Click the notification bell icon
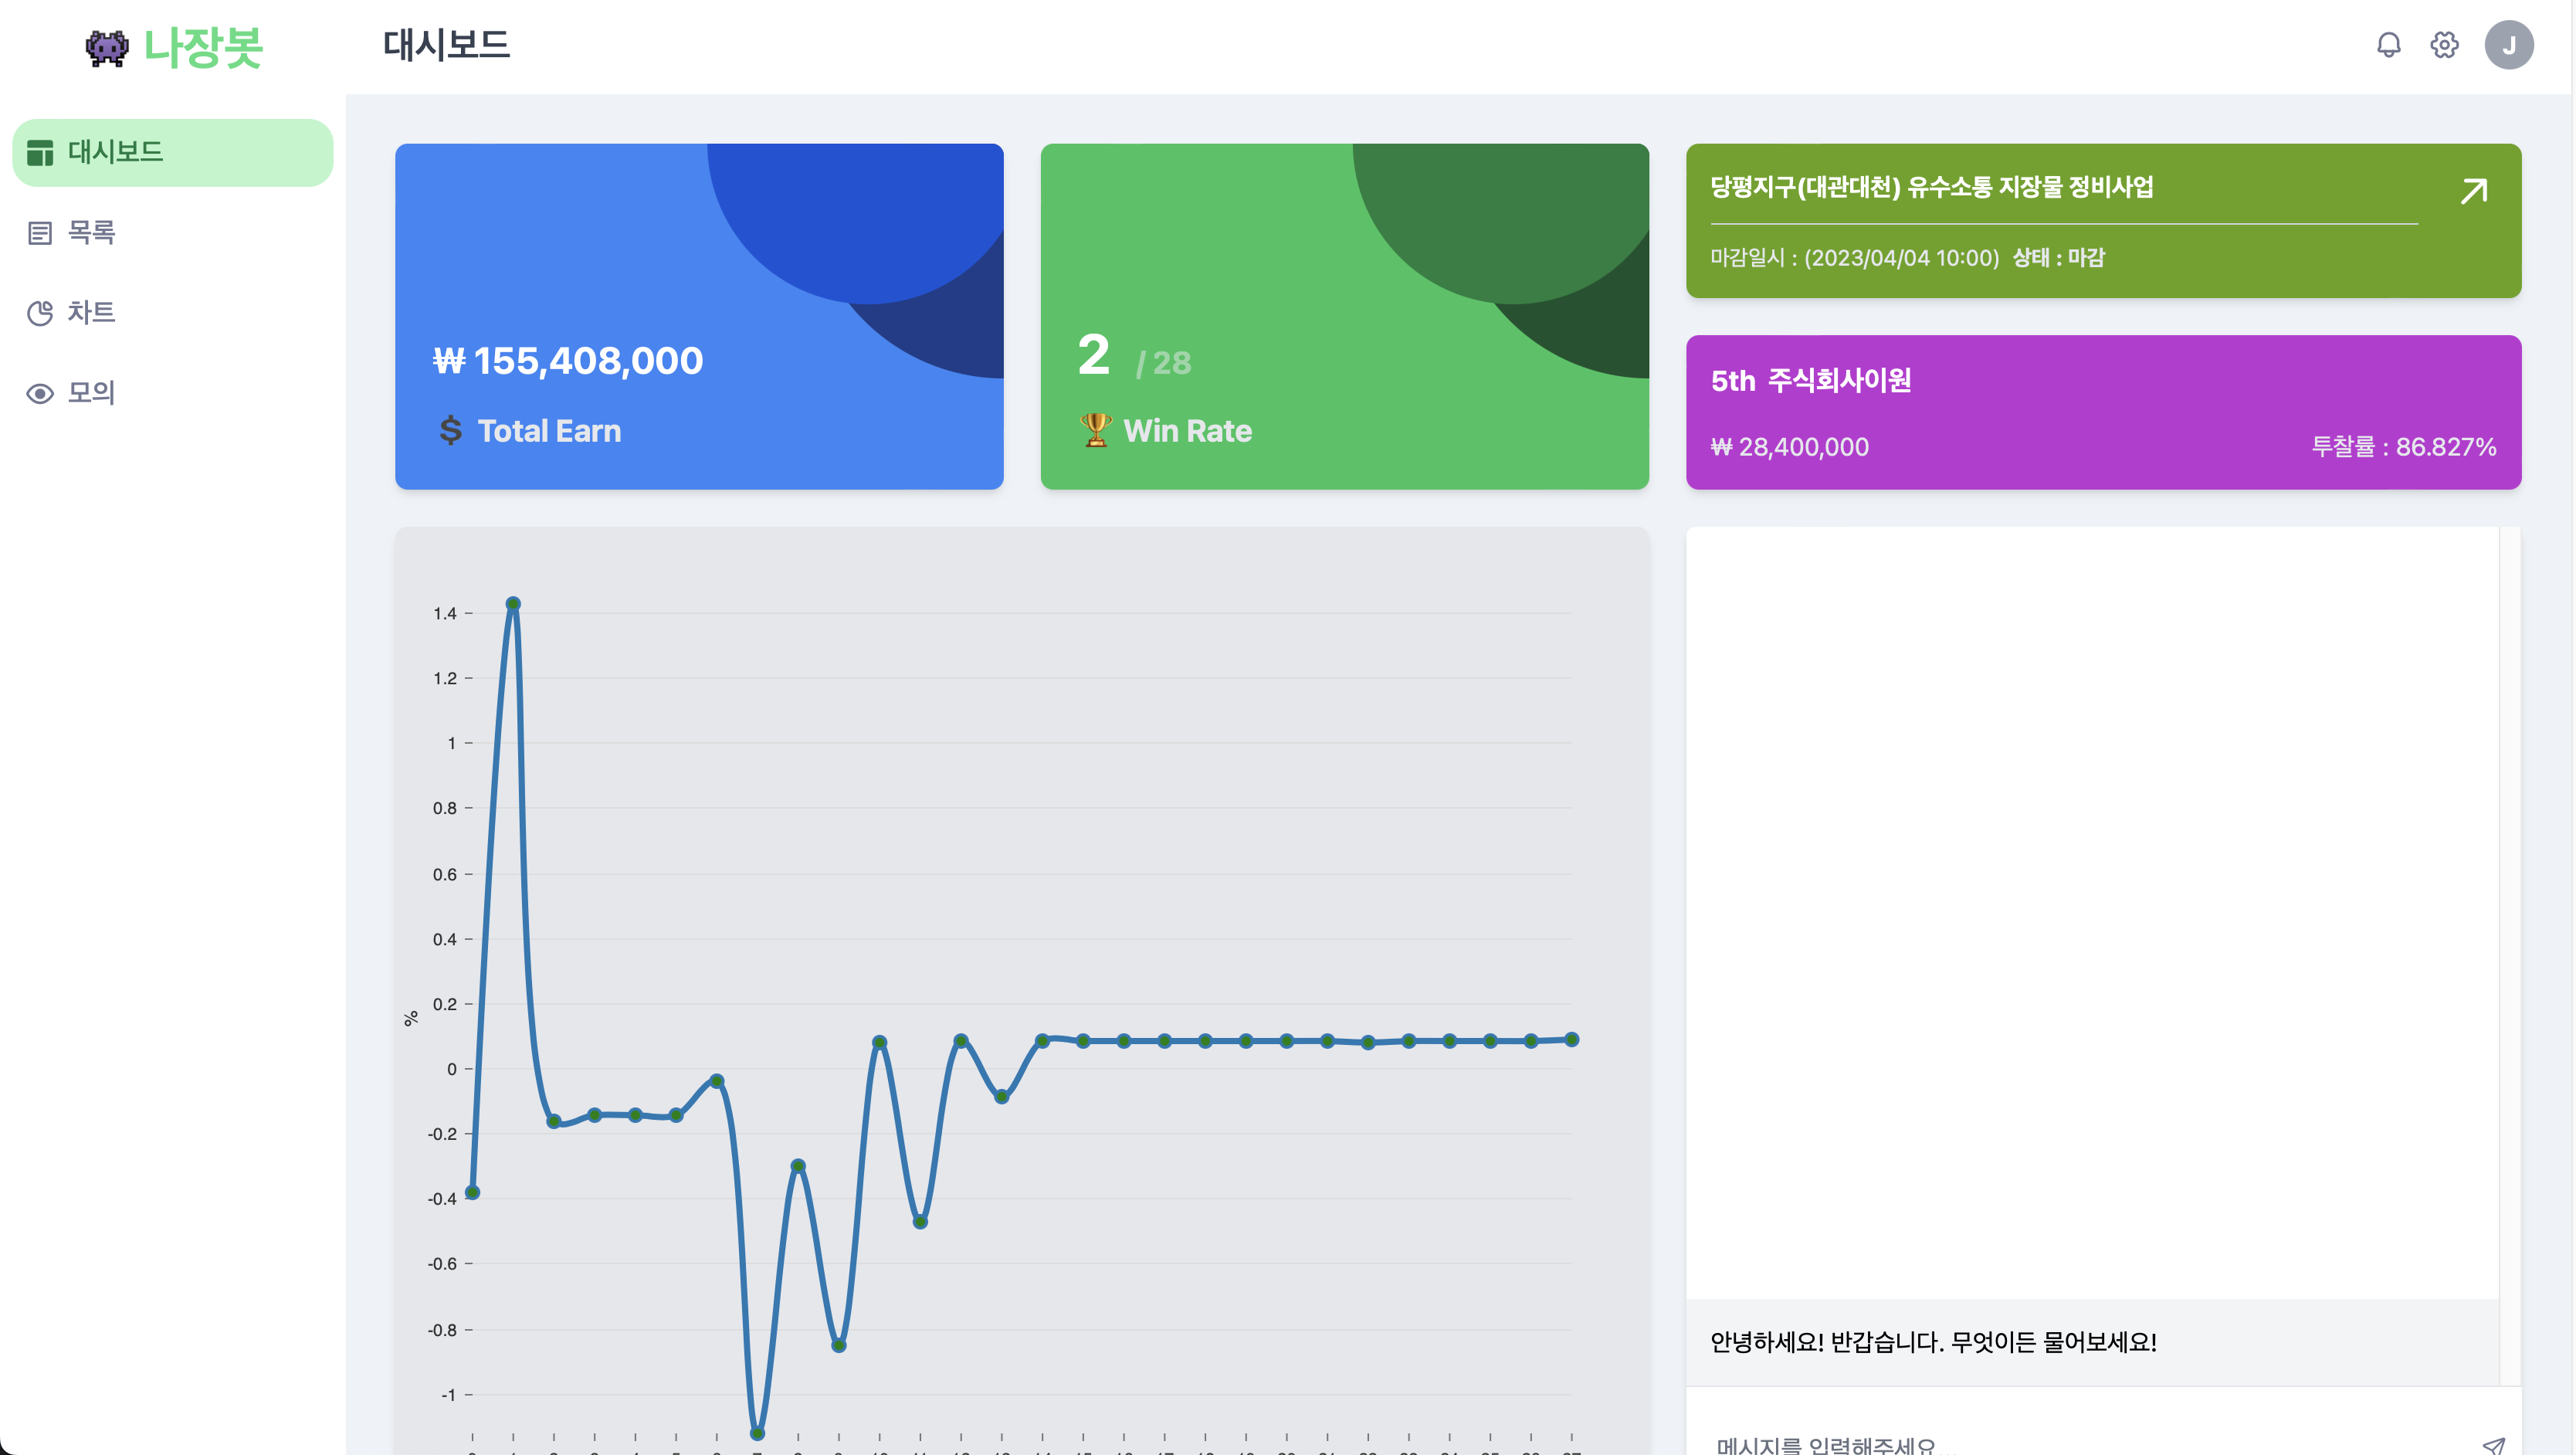 pyautogui.click(x=2388, y=45)
